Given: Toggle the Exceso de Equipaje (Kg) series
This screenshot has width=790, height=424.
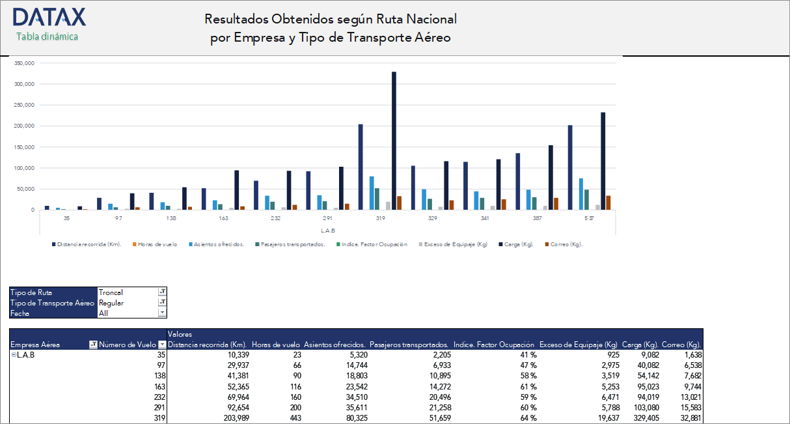Looking at the screenshot, I should point(420,244).
